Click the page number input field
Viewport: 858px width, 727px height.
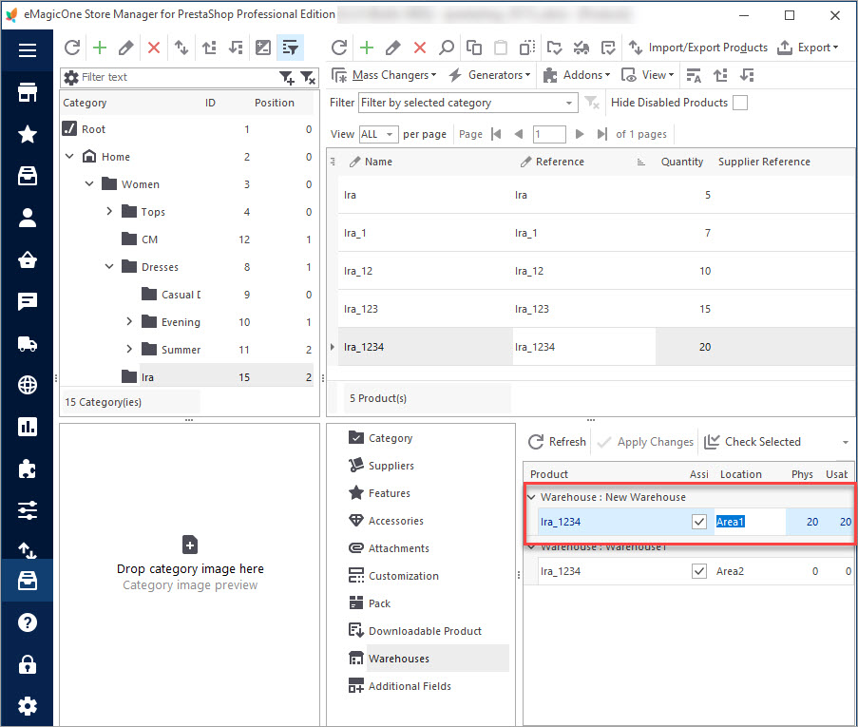pyautogui.click(x=549, y=134)
